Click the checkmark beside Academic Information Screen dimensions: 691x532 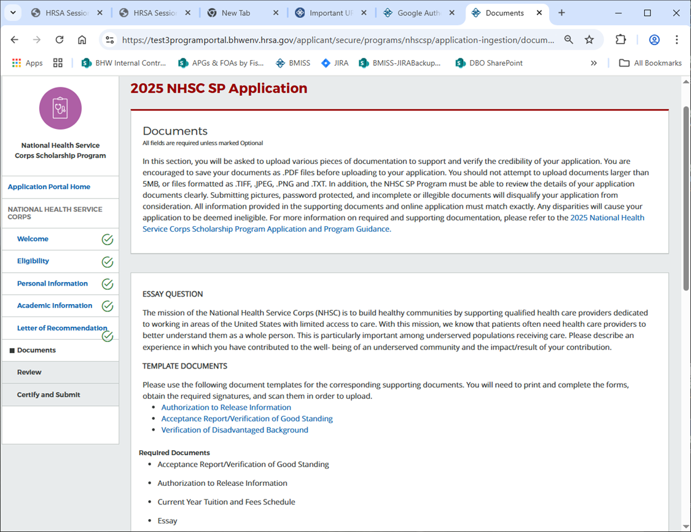(x=107, y=306)
